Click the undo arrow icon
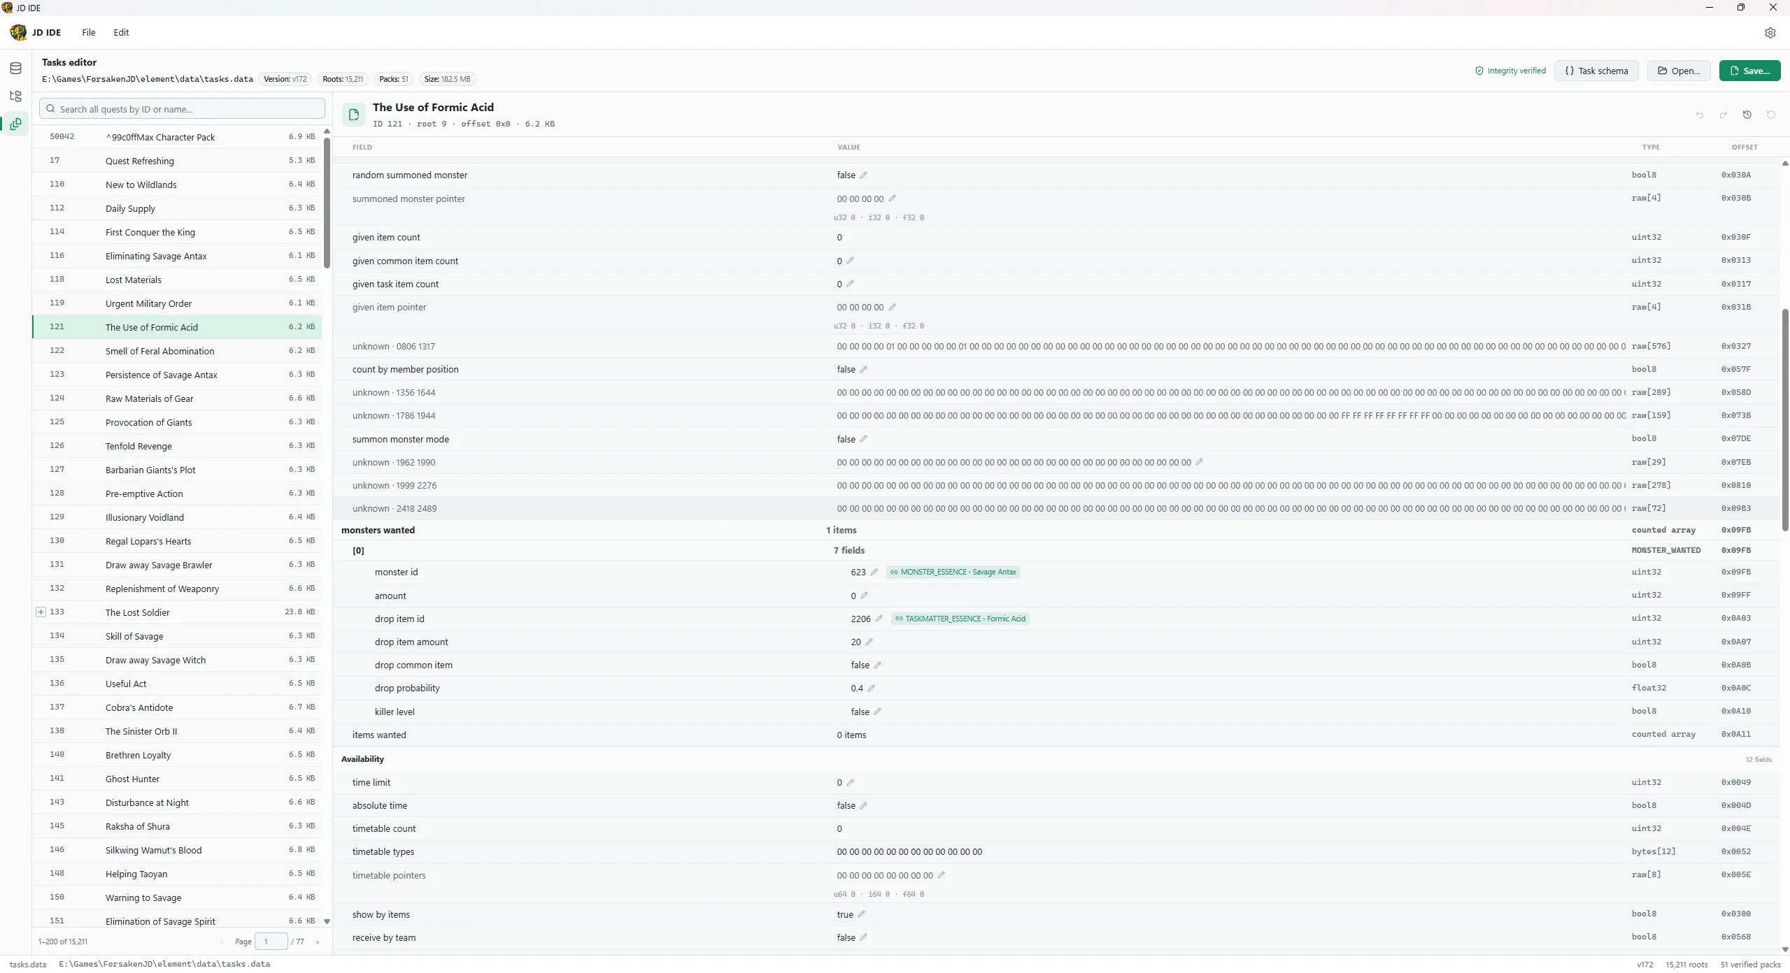This screenshot has width=1790, height=973. 1699,115
